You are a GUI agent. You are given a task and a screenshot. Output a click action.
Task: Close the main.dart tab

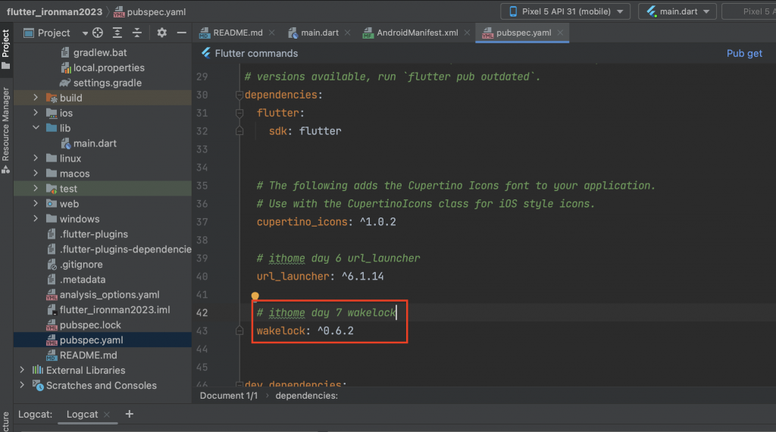pyautogui.click(x=347, y=33)
